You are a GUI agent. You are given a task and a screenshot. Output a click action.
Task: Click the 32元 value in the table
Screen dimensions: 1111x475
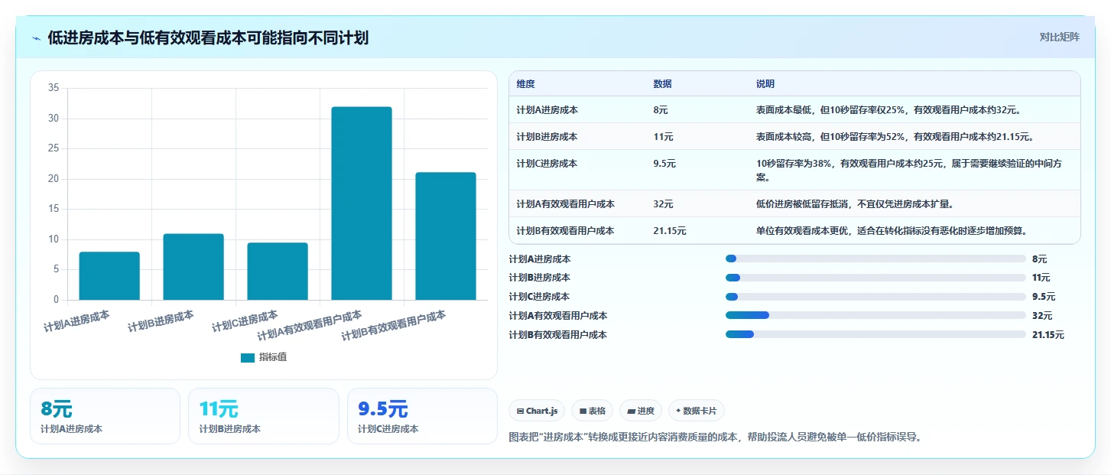click(x=663, y=204)
